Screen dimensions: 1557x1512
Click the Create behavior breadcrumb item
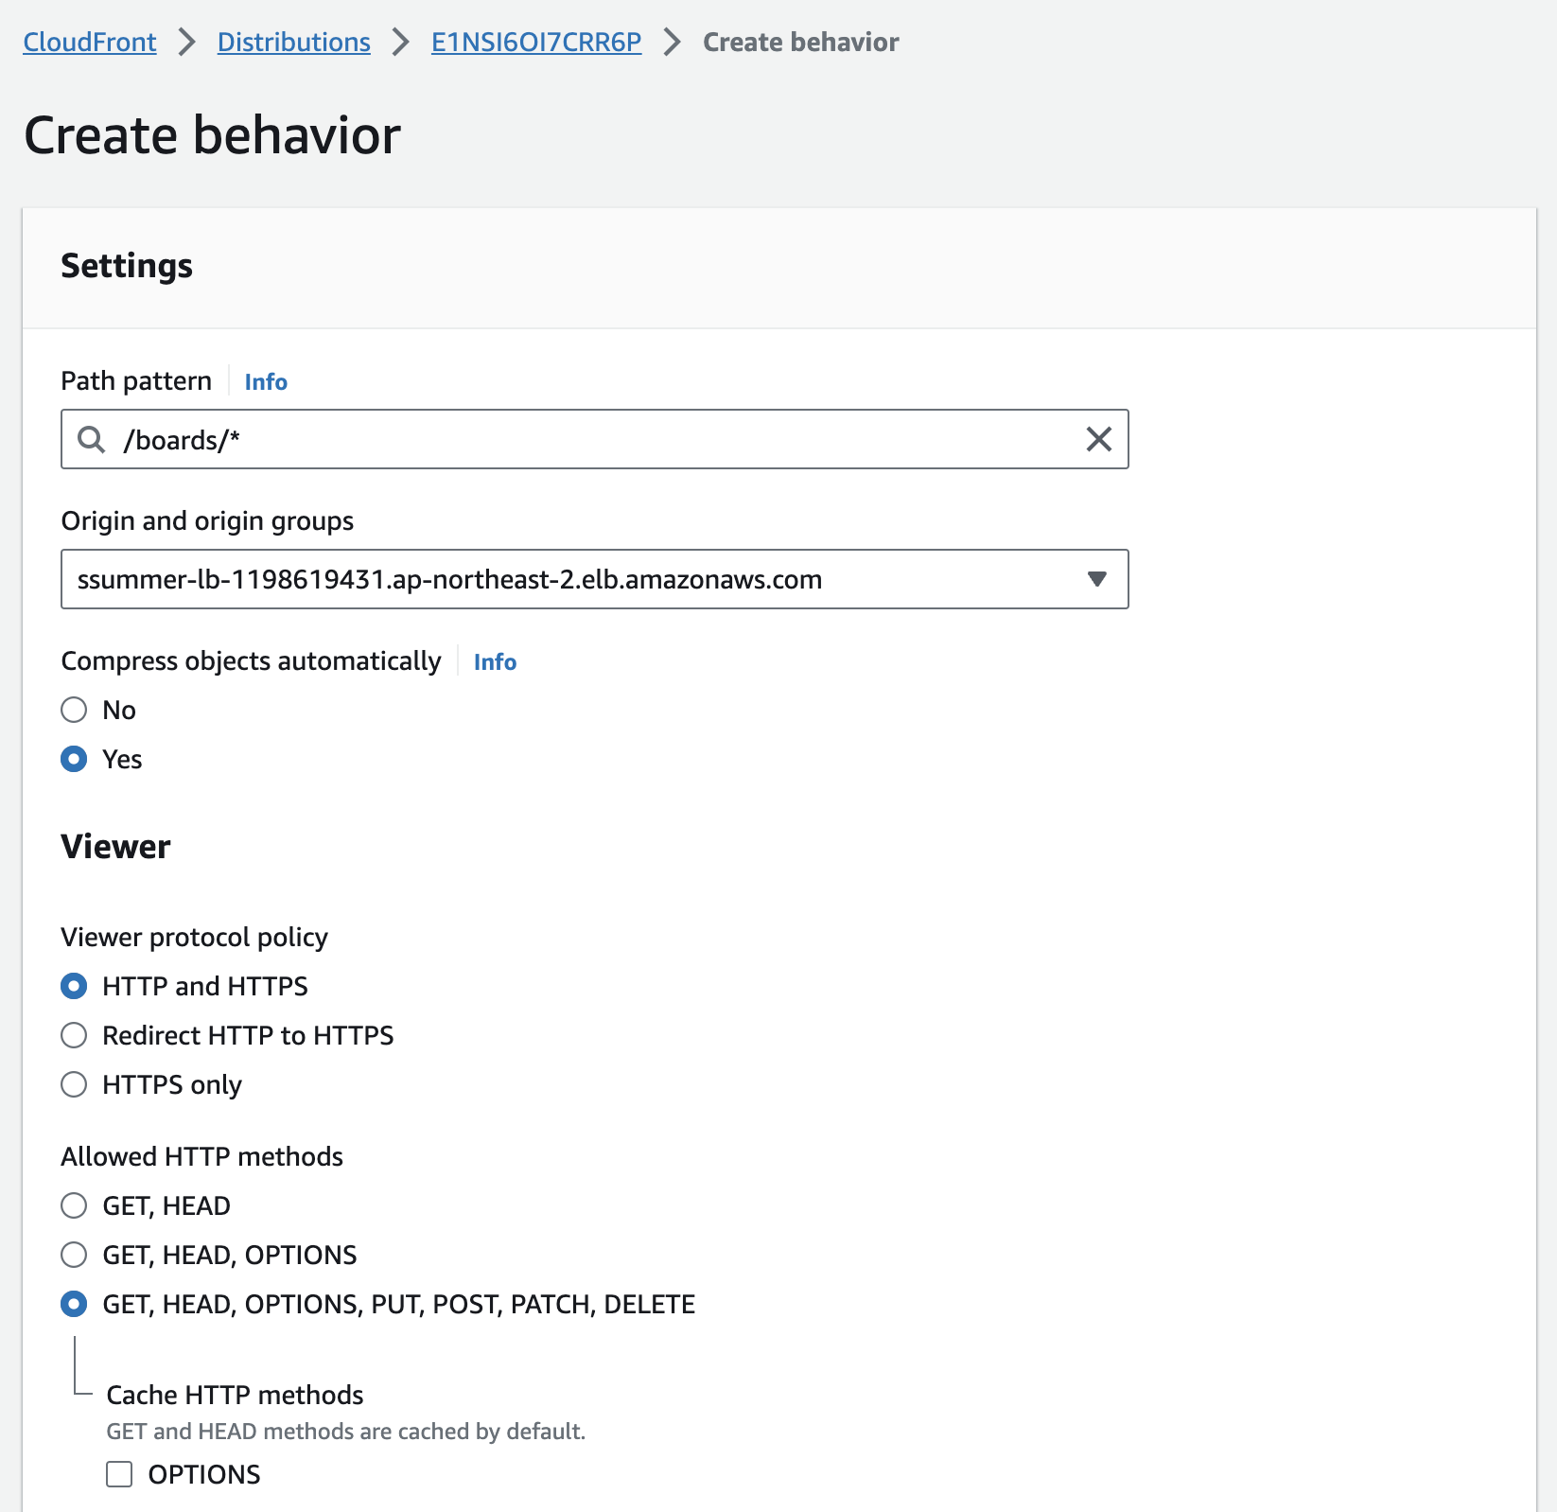[800, 42]
